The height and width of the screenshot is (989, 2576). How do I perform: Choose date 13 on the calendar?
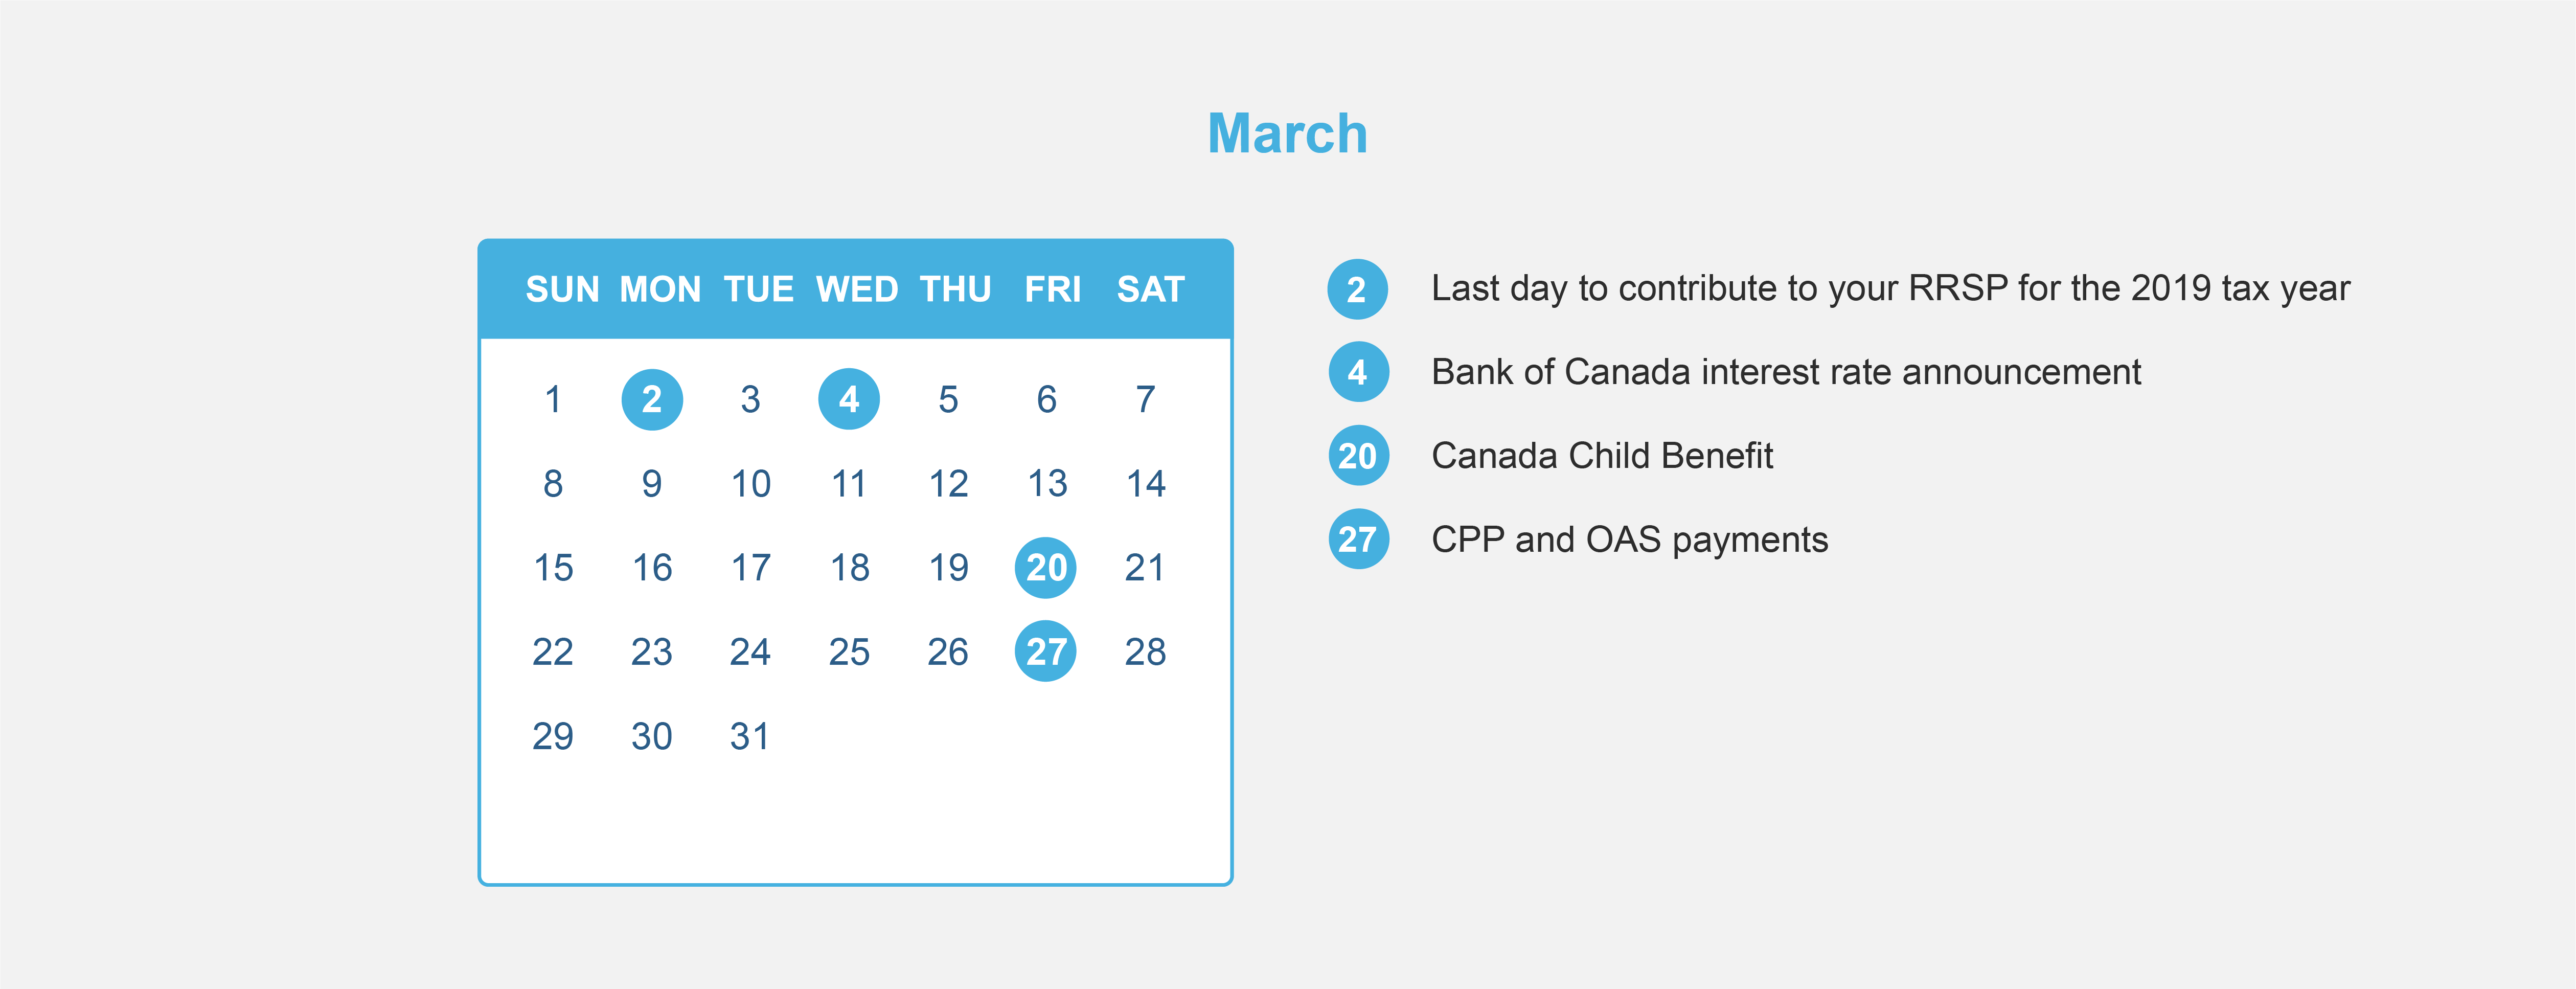click(x=1048, y=484)
